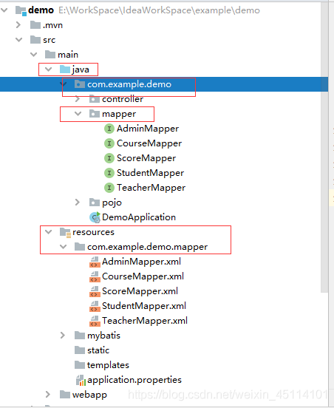Collapse the mapper package
334x408 pixels.
pyautogui.click(x=78, y=114)
